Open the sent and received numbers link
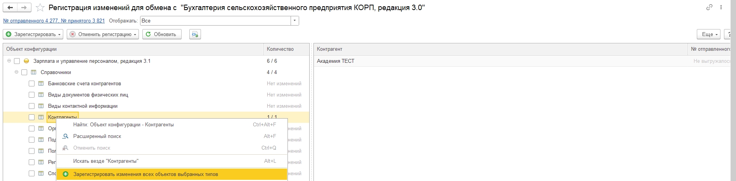This screenshot has width=736, height=181. pyautogui.click(x=54, y=21)
